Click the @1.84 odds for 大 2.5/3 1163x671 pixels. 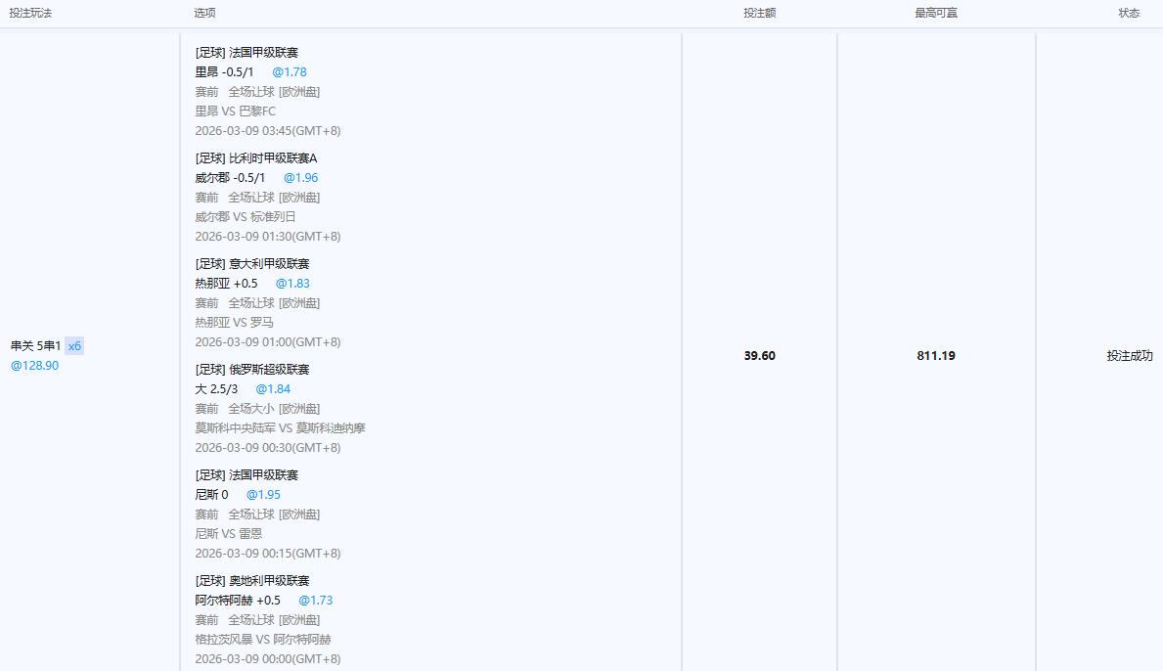tap(273, 389)
